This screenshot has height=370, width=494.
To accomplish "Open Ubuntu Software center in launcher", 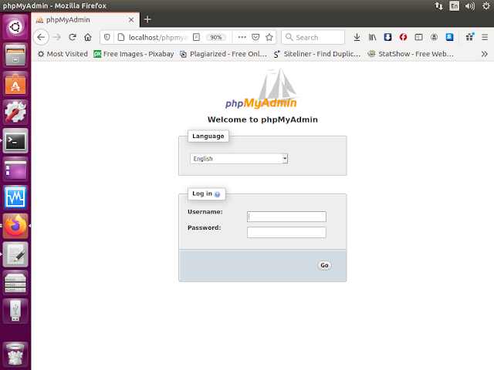I will [15, 84].
